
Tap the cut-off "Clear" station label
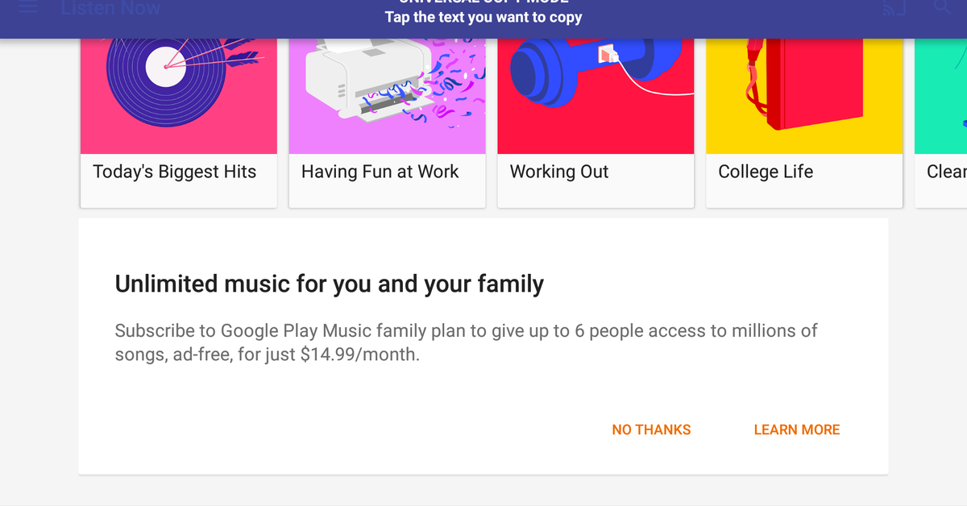947,172
